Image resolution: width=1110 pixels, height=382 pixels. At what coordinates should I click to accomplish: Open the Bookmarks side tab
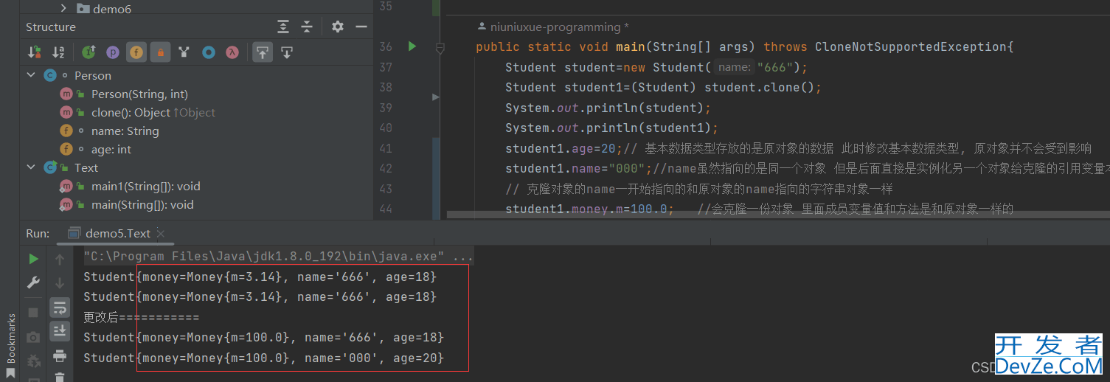(x=11, y=338)
